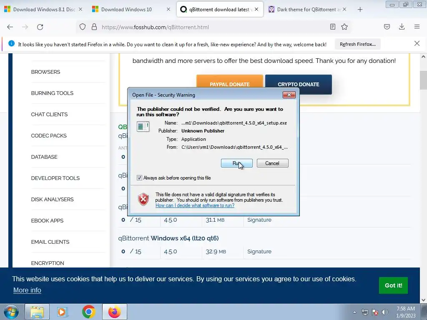The height and width of the screenshot is (320, 427).
Task: Open the CODEC PACKS category
Action: (49, 135)
